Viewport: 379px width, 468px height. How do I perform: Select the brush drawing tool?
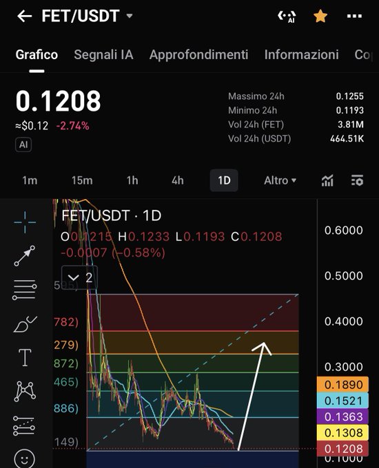pos(25,324)
